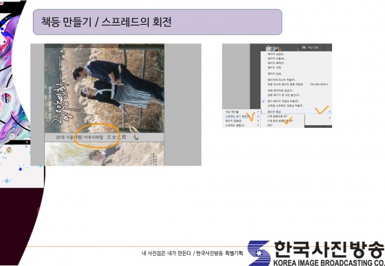Choose the 페이지 삭제 menu item
Image resolution: width=385 pixels, height=266 pixels.
tap(274, 67)
